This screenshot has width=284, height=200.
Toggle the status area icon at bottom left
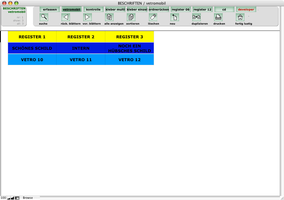[x=17, y=198]
